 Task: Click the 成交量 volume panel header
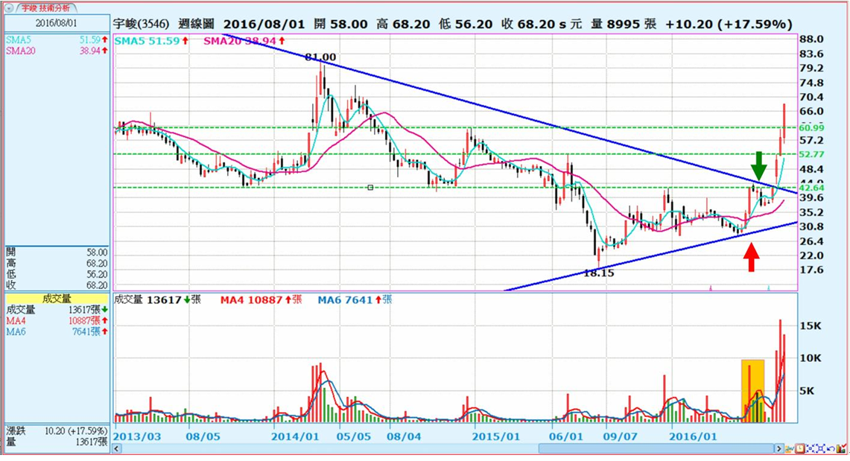[55, 298]
